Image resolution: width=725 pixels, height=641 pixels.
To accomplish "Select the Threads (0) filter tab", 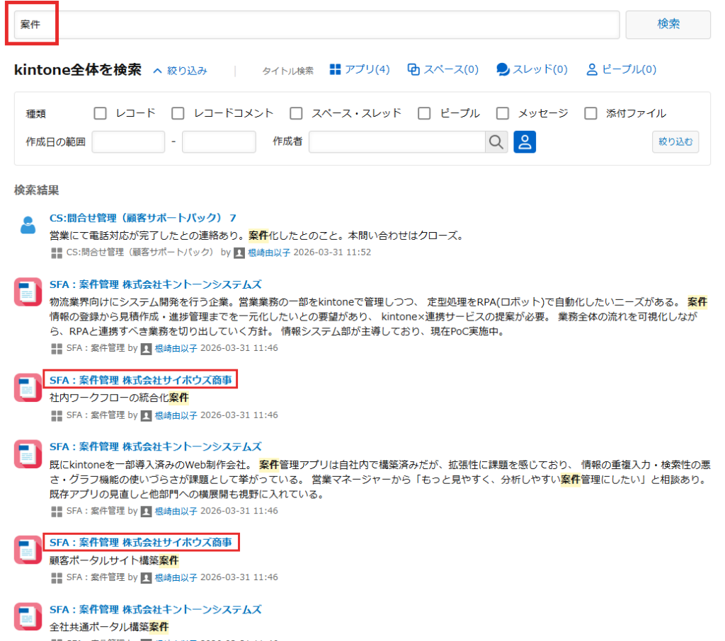I will coord(532,69).
